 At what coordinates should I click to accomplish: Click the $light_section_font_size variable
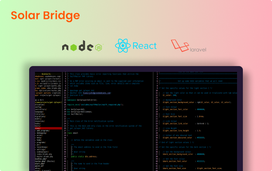click(x=175, y=117)
